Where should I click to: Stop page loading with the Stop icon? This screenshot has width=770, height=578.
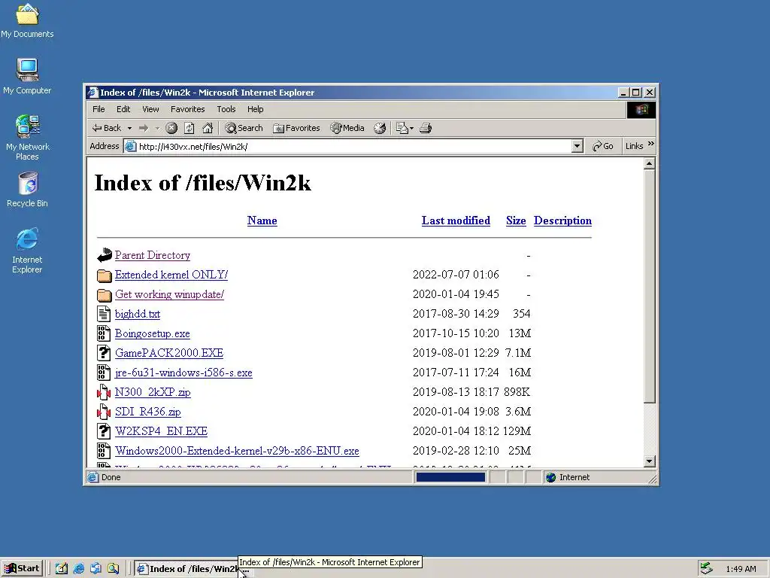coord(171,128)
